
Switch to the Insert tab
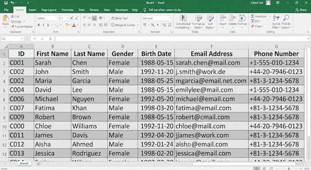[x=32, y=10]
